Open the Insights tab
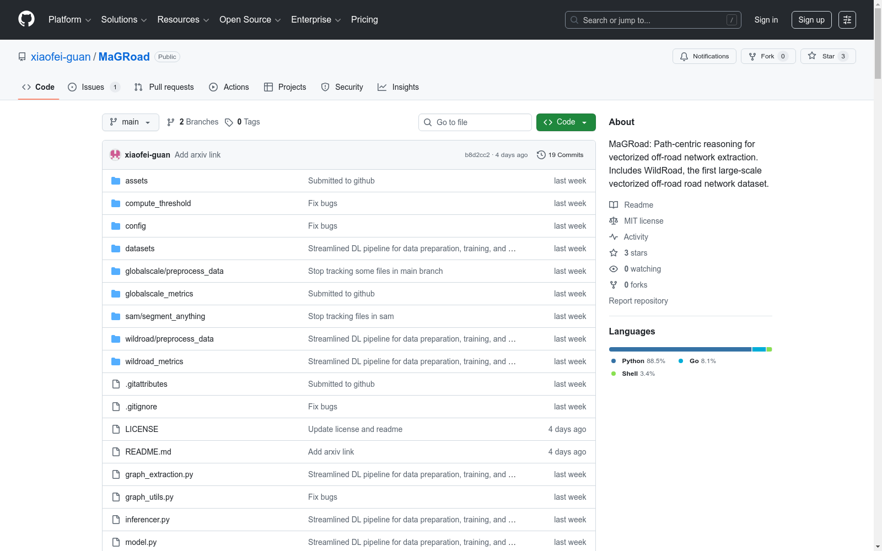882x551 pixels. (398, 87)
